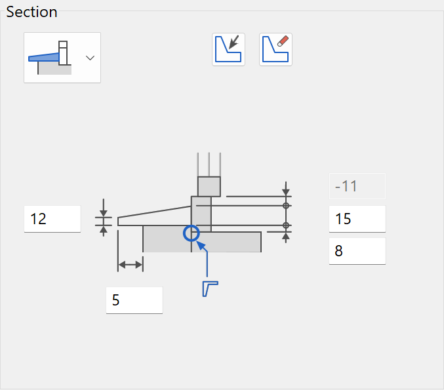Click the vertical thickness arrows beside field 12
This screenshot has width=444, height=390.
click(x=104, y=218)
